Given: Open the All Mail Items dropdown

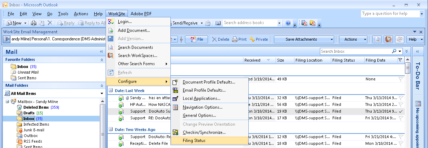Looking at the screenshot, I should pyautogui.click(x=102, y=93).
